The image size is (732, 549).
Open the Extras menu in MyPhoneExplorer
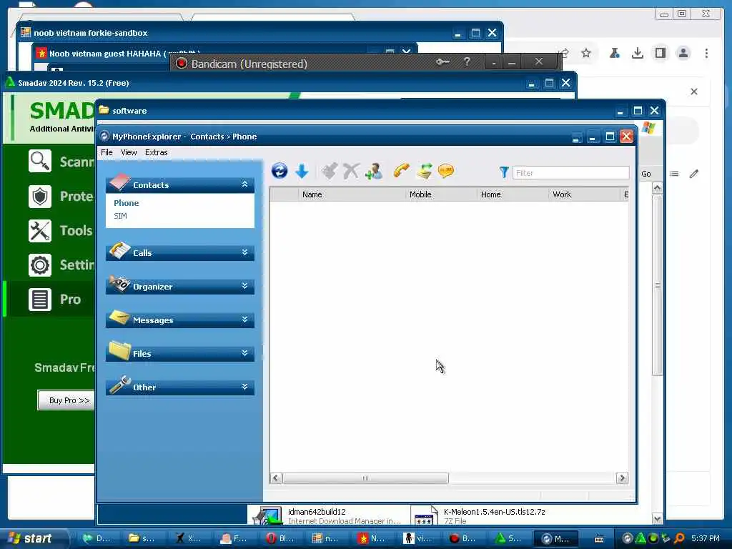point(156,152)
